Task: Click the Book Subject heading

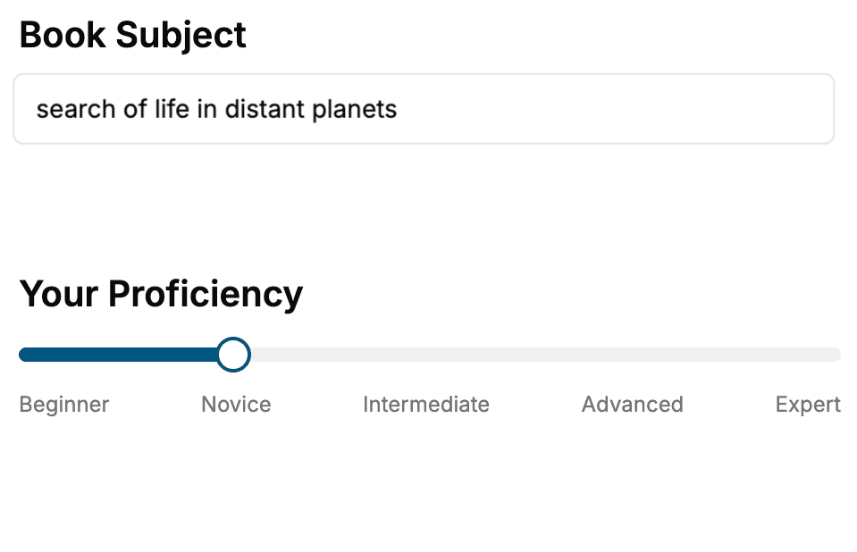Action: point(132,34)
